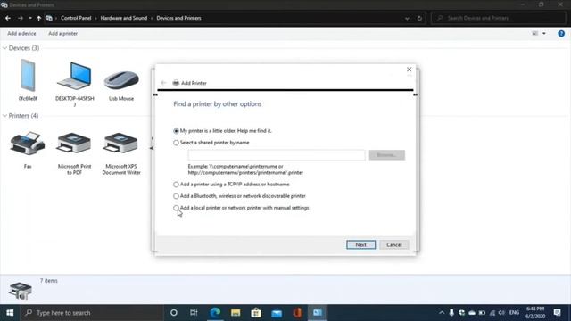Click 'Add a printer' in toolbar
Viewport: 571px width, 321px height.
tap(63, 34)
